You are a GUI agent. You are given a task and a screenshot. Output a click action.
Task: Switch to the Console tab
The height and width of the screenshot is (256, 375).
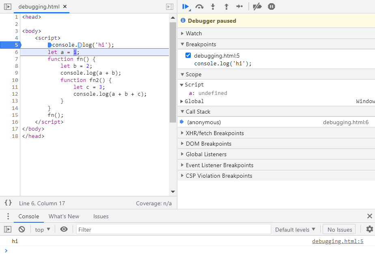coord(28,216)
